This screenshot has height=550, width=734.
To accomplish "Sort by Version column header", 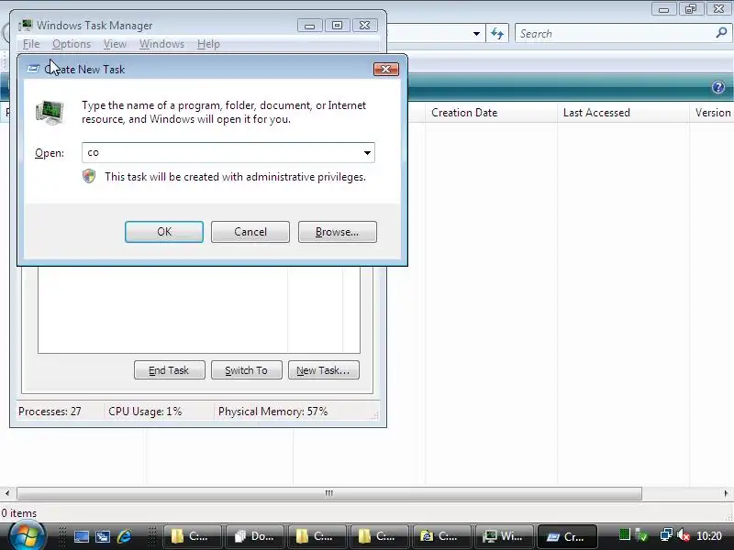I will (x=712, y=113).
